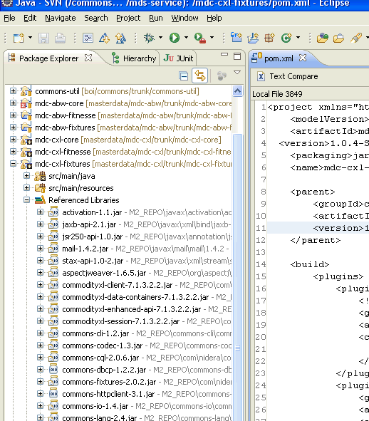Click the Referenced Libraries books icon

tap(40, 200)
